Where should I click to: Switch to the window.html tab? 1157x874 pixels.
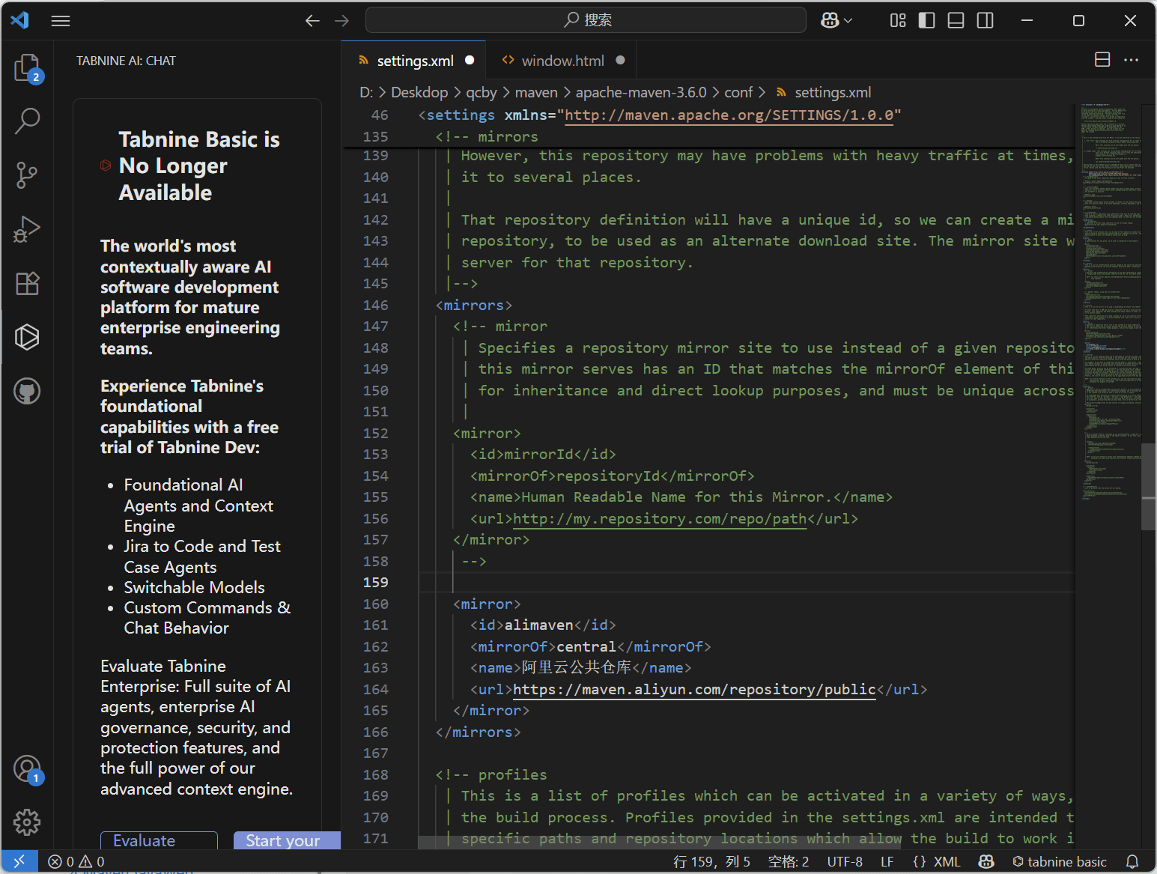(x=562, y=61)
